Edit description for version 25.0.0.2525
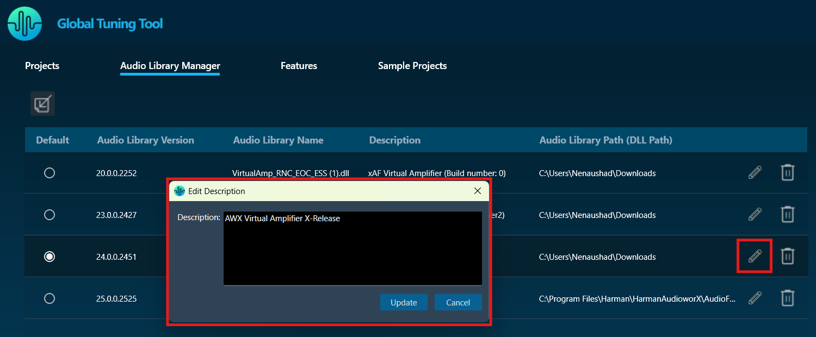This screenshot has height=337, width=816. point(755,298)
